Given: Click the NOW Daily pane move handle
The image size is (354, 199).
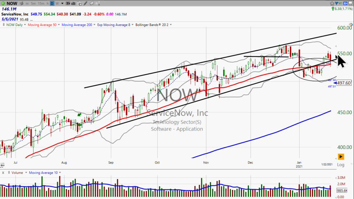Looking at the screenshot, I should [x=4, y=25].
